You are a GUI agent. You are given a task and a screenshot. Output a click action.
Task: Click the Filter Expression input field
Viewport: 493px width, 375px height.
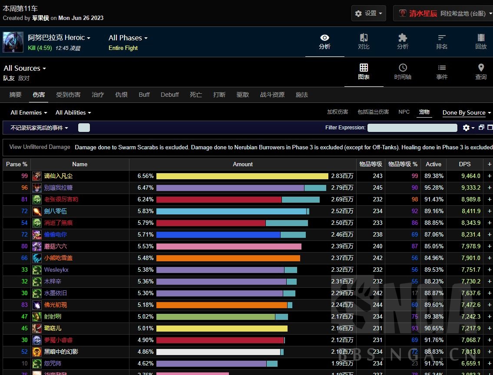click(412, 128)
